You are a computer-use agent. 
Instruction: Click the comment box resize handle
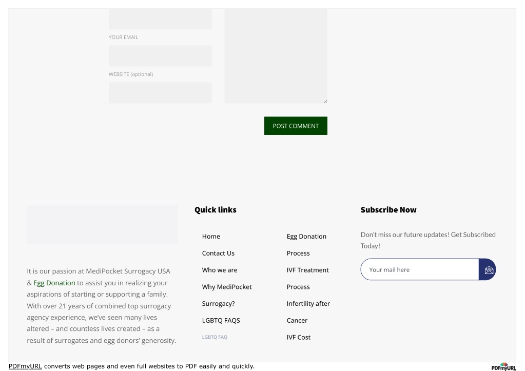click(325, 101)
